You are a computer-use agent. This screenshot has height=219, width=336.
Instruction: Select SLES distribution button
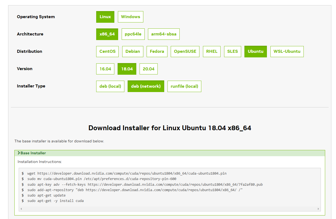coord(232,51)
